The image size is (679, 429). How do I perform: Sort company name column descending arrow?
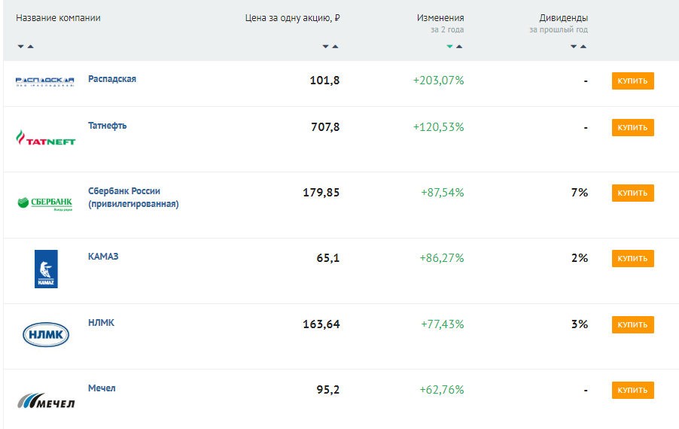[21, 47]
